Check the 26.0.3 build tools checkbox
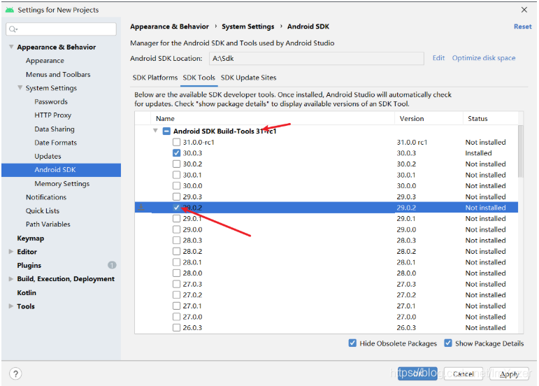The image size is (539, 386). pos(176,327)
